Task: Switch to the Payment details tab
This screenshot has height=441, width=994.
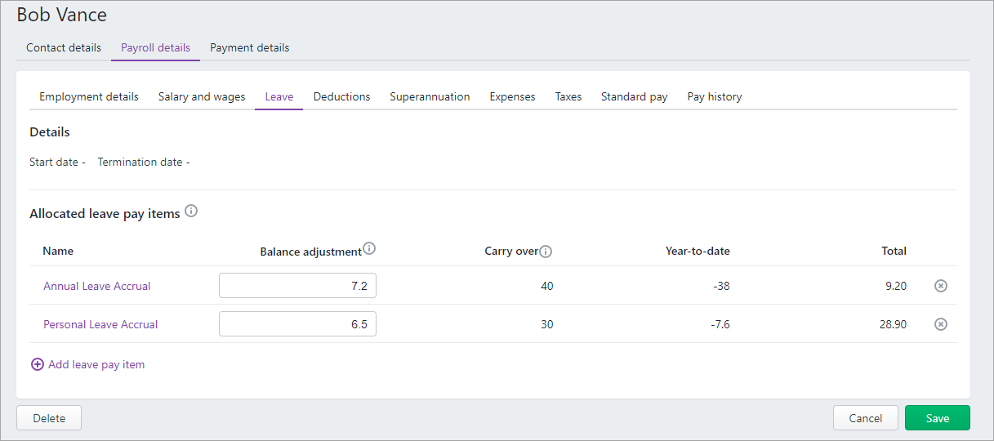Action: pyautogui.click(x=249, y=47)
